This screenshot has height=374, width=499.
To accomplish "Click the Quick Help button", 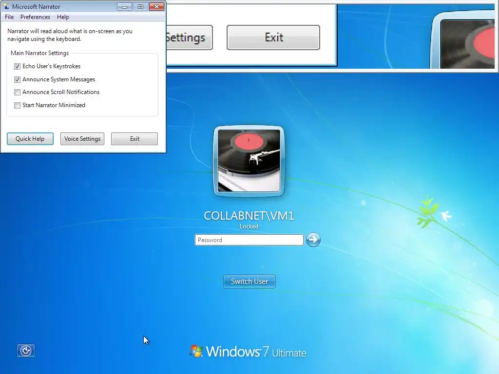I will (x=30, y=139).
